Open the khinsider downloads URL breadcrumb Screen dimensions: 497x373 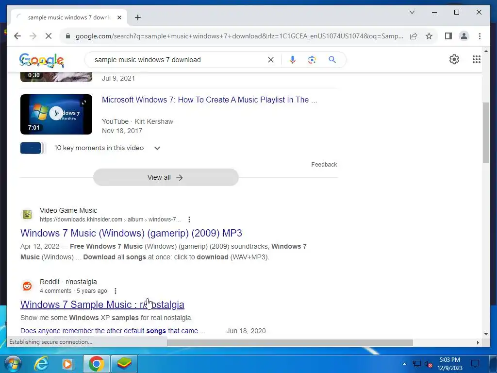pyautogui.click(x=110, y=220)
